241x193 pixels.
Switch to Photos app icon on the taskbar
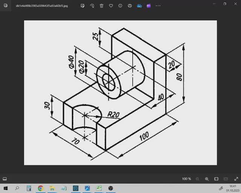[87, 188]
